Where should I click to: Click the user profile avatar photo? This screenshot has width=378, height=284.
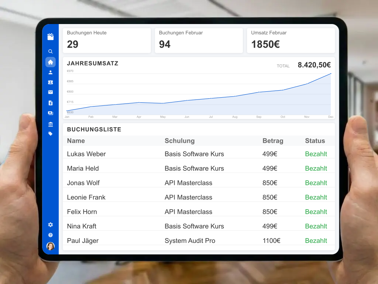click(51, 246)
